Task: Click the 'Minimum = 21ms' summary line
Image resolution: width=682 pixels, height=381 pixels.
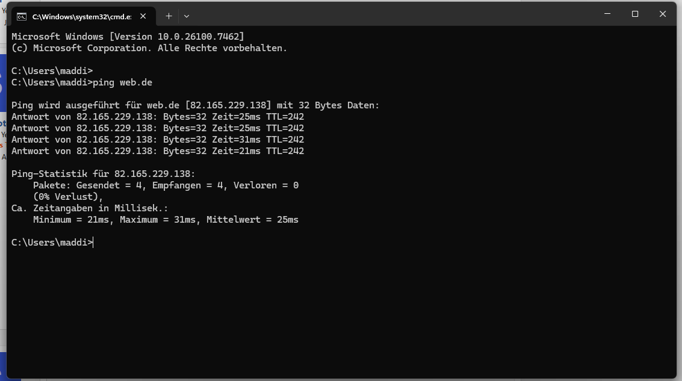Action: pyautogui.click(x=166, y=220)
